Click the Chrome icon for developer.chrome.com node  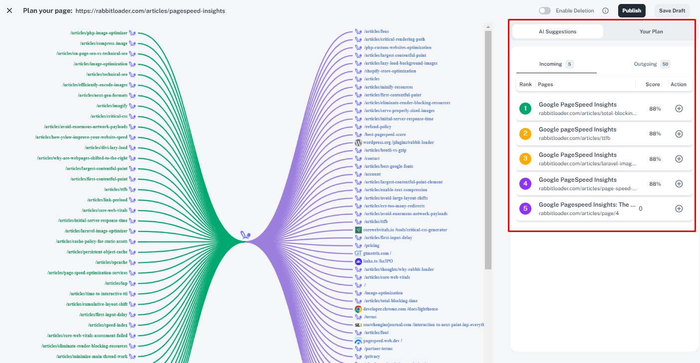(358, 309)
